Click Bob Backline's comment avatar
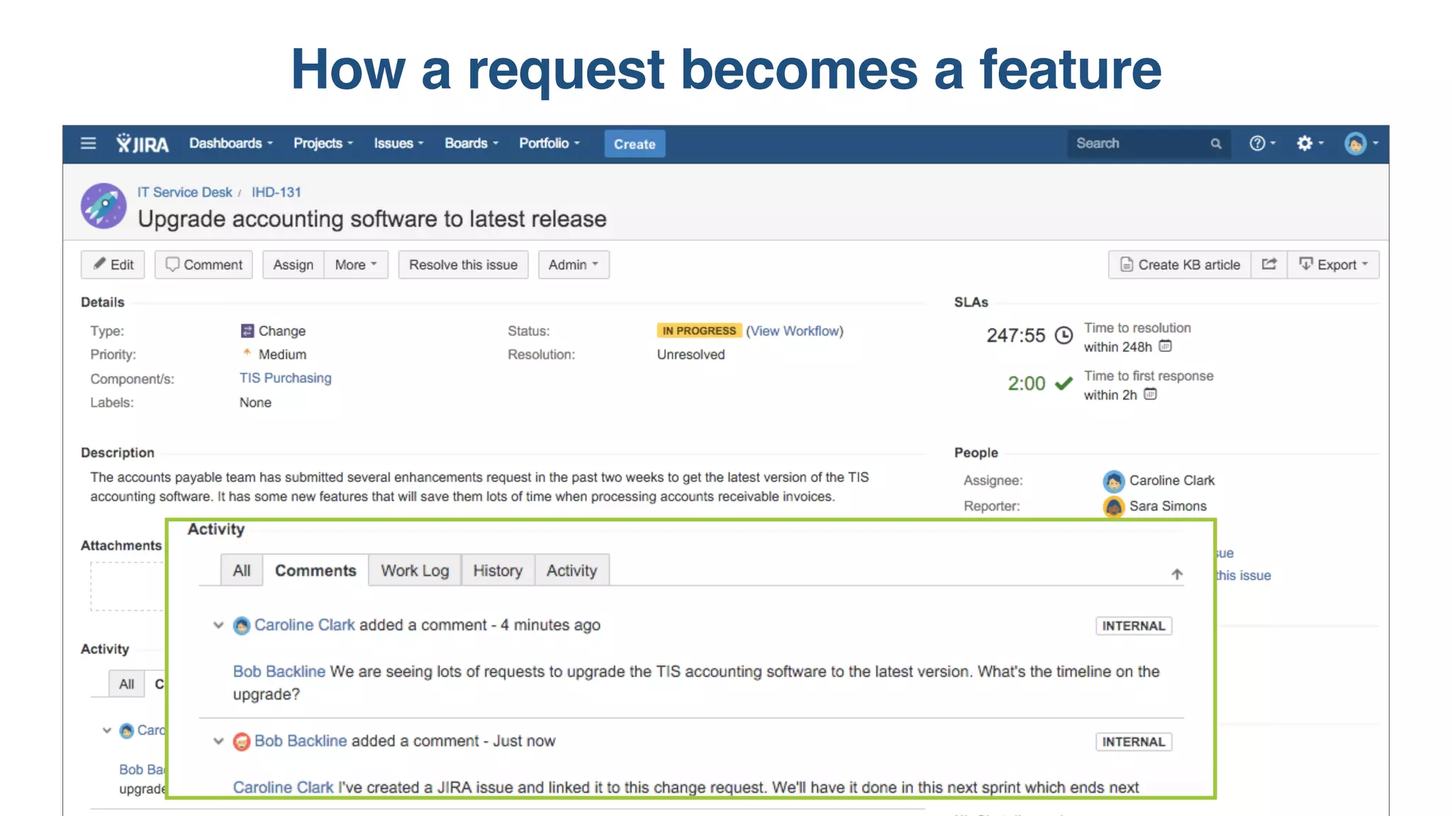Image resolution: width=1452 pixels, height=816 pixels. [242, 742]
